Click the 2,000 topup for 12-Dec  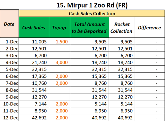click(59, 117)
